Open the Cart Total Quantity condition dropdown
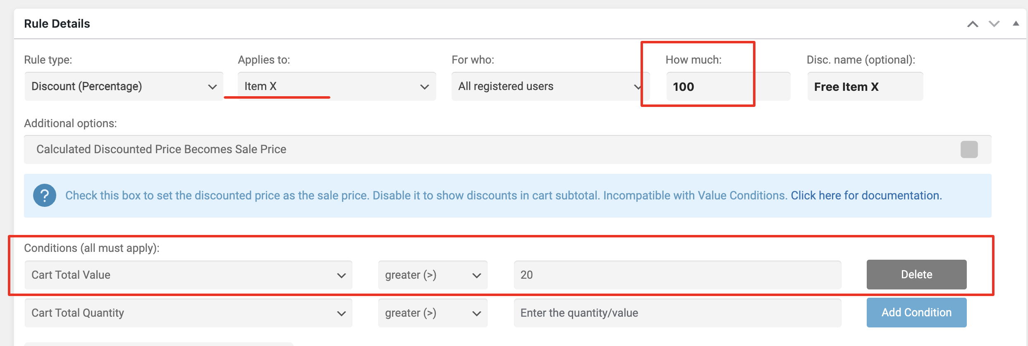The image size is (1028, 346). click(x=189, y=313)
